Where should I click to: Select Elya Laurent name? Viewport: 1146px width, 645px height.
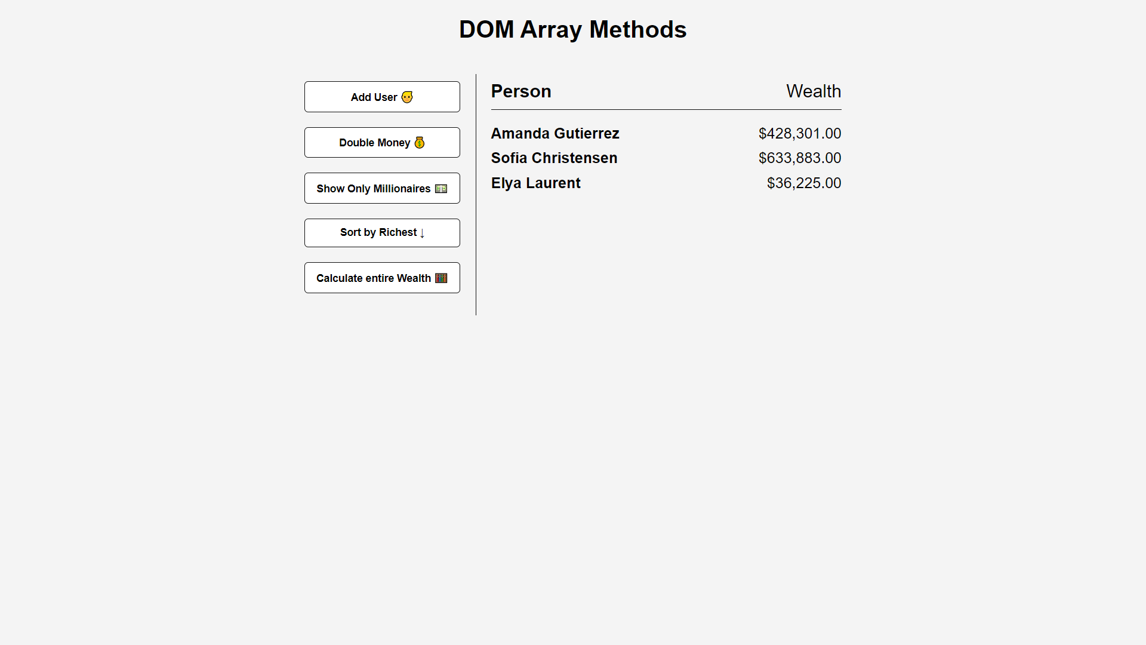(x=535, y=183)
